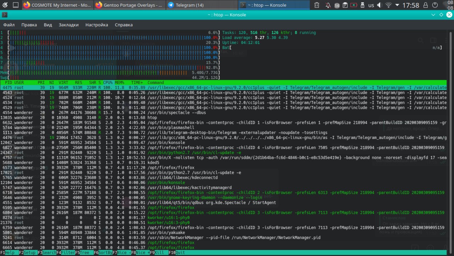Open the Справка menu
Image resolution: width=454 pixels, height=256 pixels.
click(x=124, y=25)
